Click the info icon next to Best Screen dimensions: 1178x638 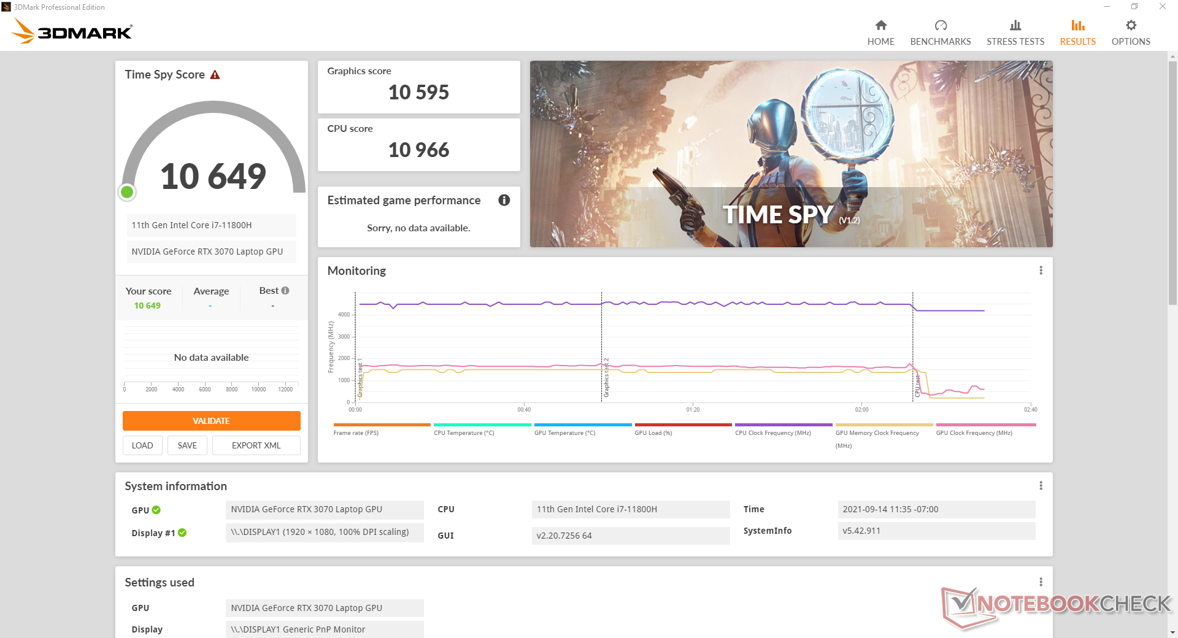[x=285, y=291]
